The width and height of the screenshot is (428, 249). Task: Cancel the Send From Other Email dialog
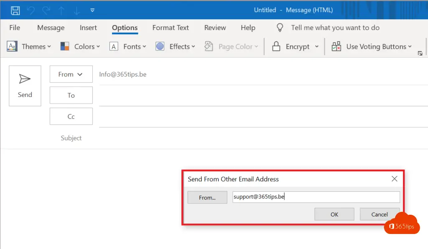pyautogui.click(x=379, y=214)
